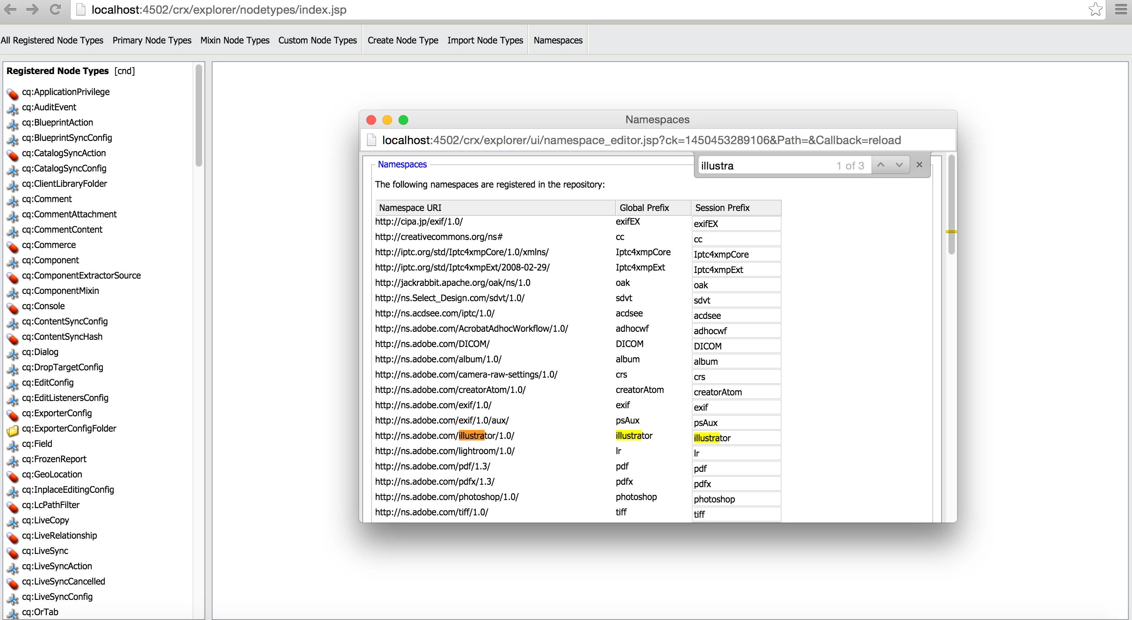
Task: Open the browser hamburger menu
Action: [1121, 9]
